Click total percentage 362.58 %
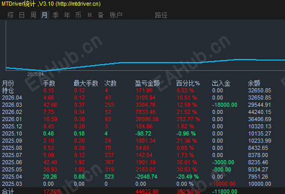Image resolution: width=285 pixels, height=194 pixels. pyautogui.click(x=188, y=191)
